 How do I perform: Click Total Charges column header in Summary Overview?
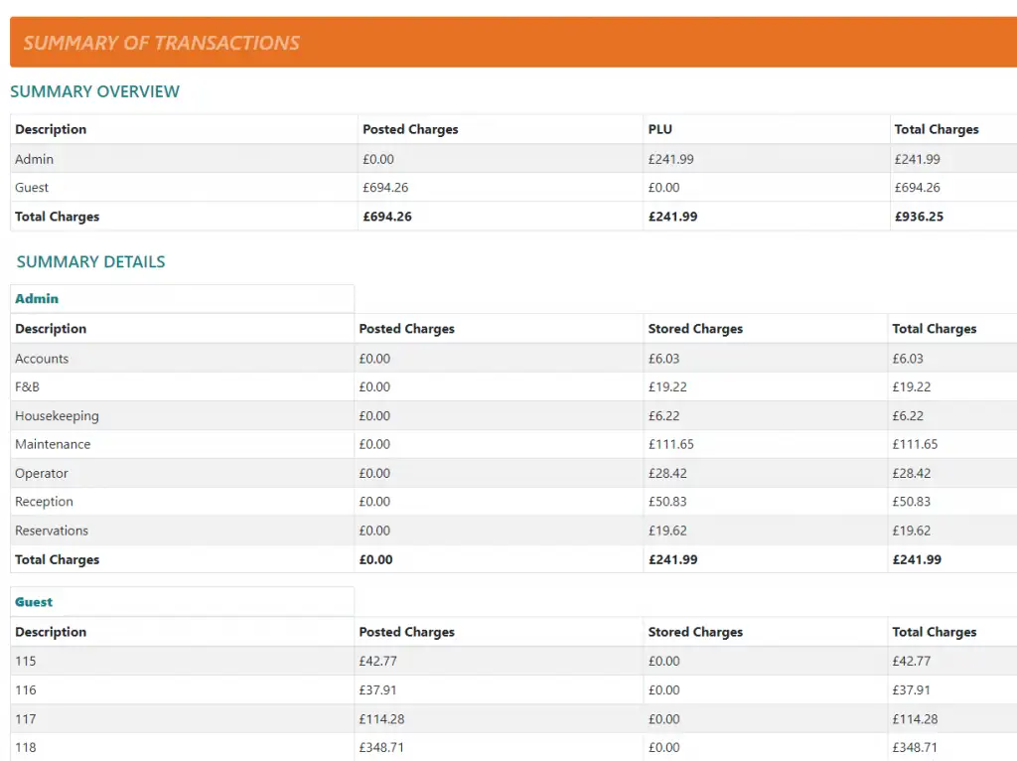(936, 129)
